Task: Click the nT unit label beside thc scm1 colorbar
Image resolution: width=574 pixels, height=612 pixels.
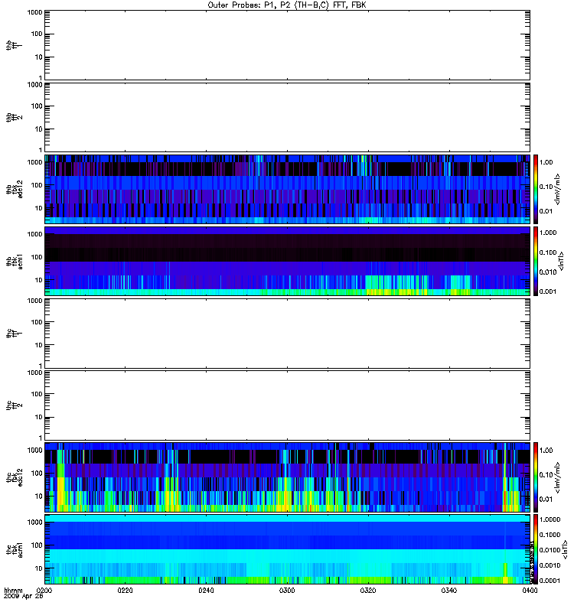Action: (x=565, y=549)
